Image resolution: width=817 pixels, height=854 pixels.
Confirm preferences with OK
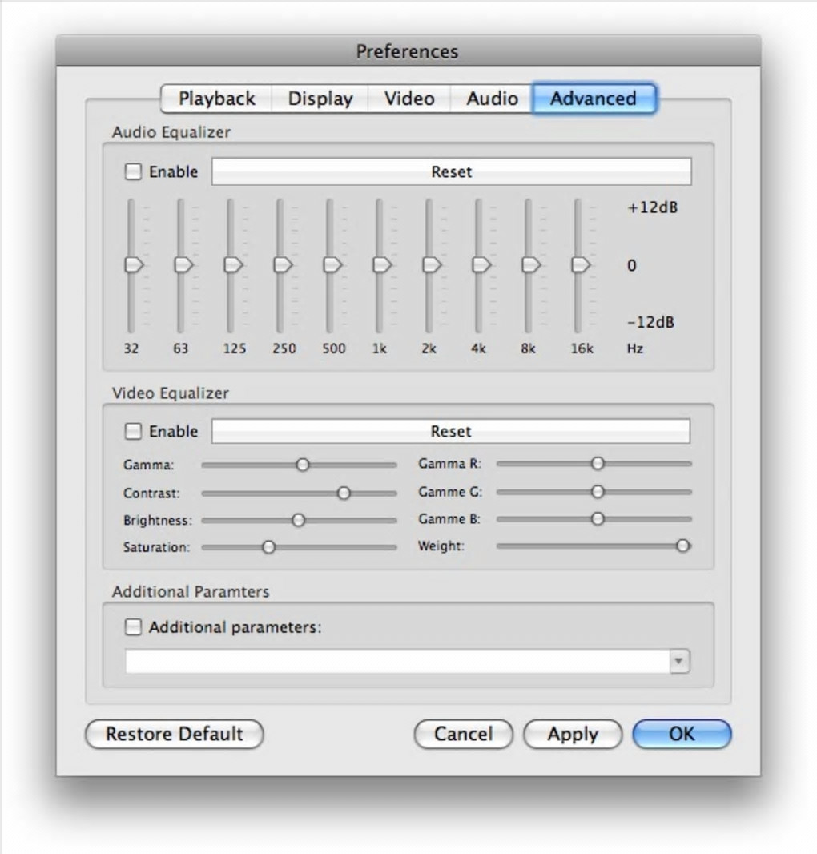[x=682, y=734]
